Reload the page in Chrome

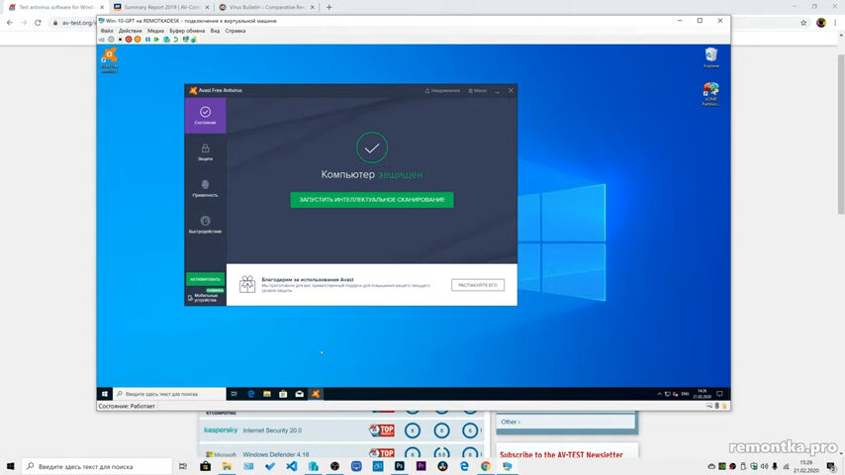pos(38,23)
